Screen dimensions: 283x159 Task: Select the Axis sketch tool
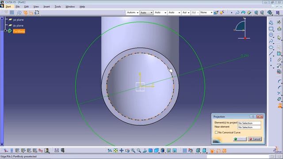pos(271,60)
